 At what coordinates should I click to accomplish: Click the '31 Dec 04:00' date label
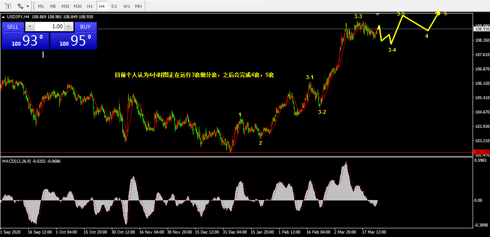(x=235, y=232)
